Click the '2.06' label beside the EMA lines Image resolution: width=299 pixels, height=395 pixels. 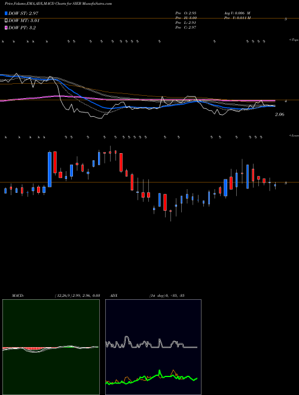pos(279,114)
